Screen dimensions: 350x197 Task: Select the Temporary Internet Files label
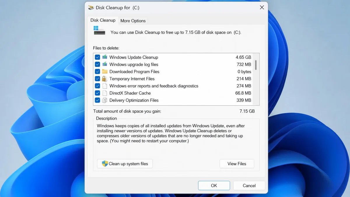(132, 79)
